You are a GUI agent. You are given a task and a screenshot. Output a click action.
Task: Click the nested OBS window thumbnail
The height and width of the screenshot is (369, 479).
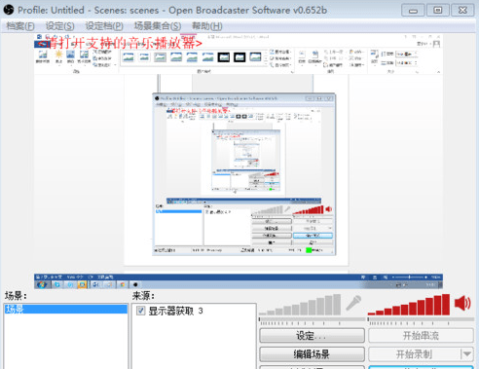[244, 174]
